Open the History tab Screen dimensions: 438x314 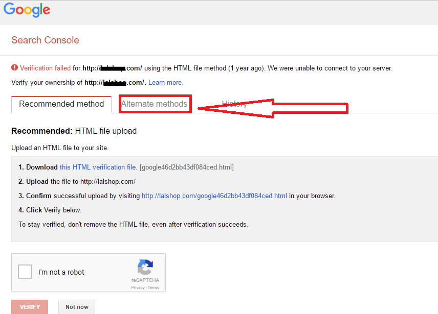[x=234, y=104]
